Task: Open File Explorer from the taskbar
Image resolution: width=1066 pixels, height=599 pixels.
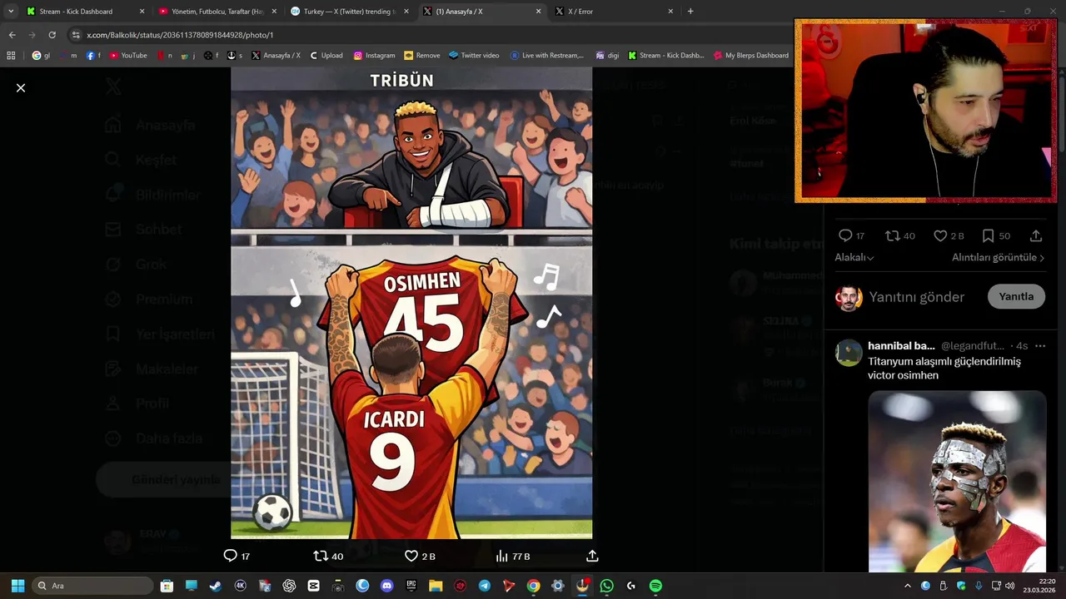Action: [x=436, y=586]
